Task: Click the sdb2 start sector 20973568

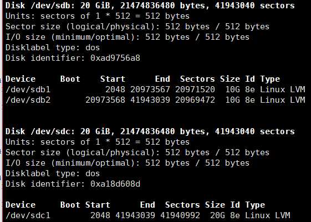Action: tap(105, 100)
